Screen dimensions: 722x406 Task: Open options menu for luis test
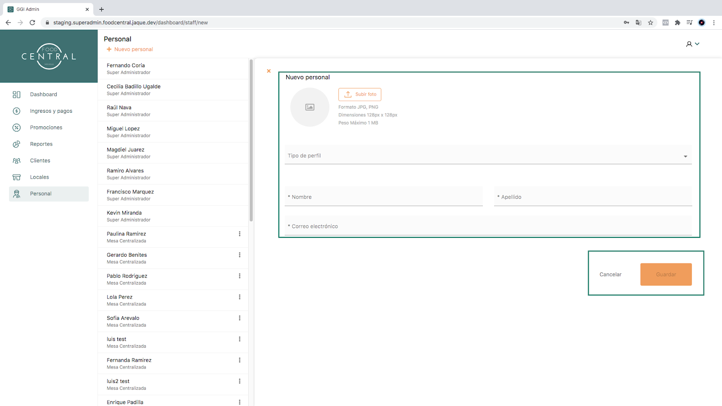(x=240, y=339)
